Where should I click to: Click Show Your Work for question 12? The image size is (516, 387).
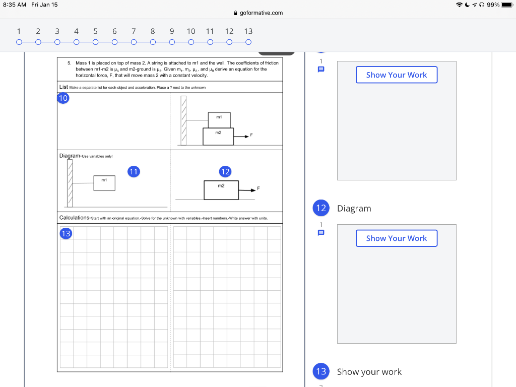point(397,238)
